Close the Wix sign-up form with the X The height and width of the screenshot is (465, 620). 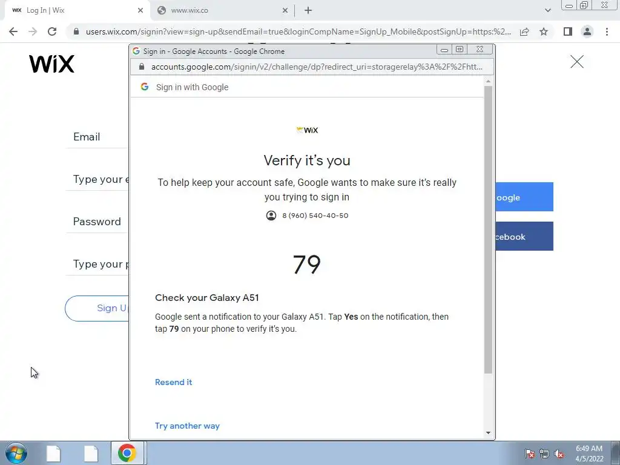click(577, 62)
